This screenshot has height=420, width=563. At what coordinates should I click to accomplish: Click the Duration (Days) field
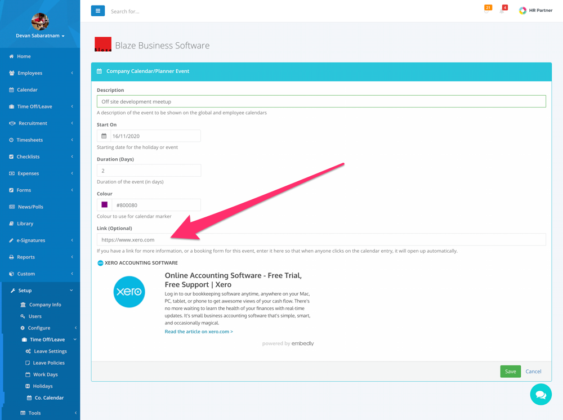(x=149, y=171)
